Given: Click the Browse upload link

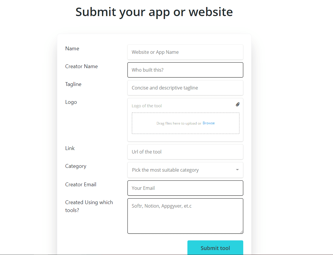Looking at the screenshot, I should pyautogui.click(x=208, y=123).
